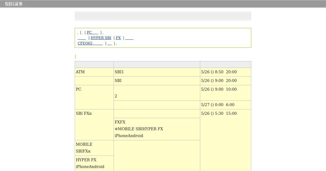Click the 5/26 () 8:50 20:00 time cell
Screen dimensions: 326x171
[225, 72]
